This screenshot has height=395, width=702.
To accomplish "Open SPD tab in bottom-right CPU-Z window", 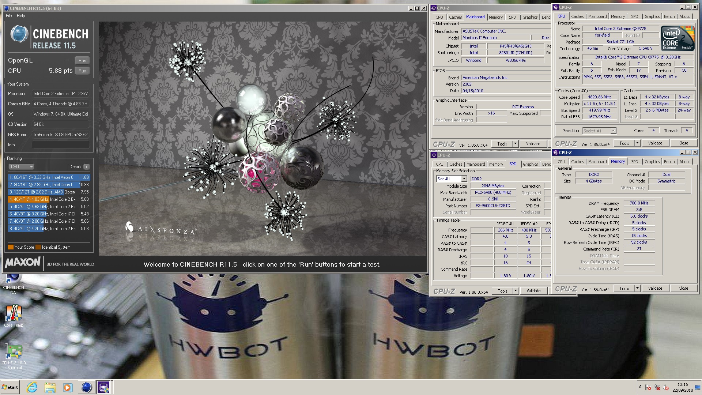I will coord(634,162).
